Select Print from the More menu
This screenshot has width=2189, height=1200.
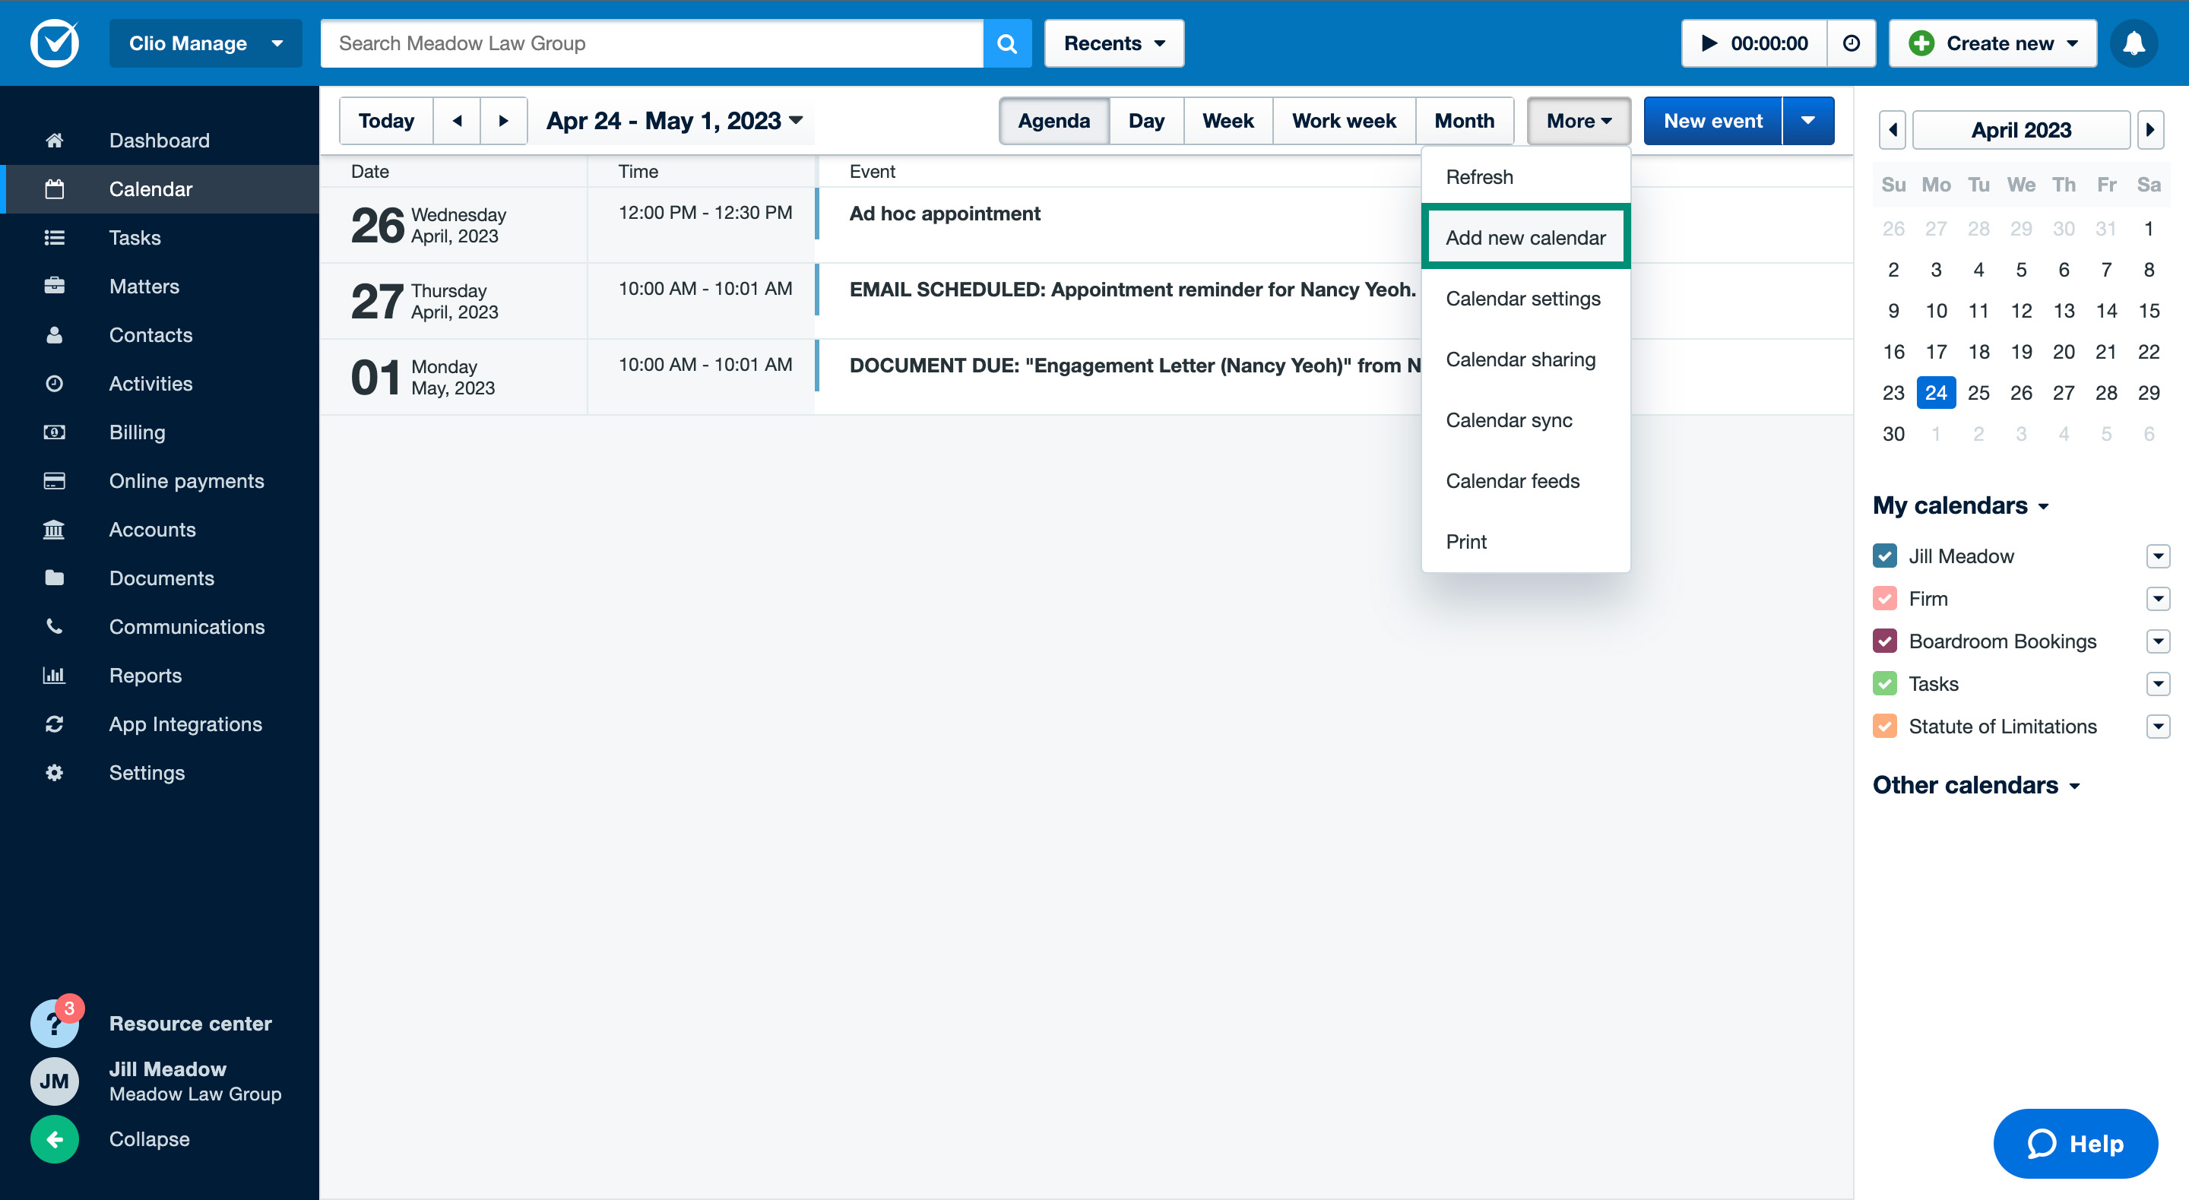click(x=1525, y=541)
